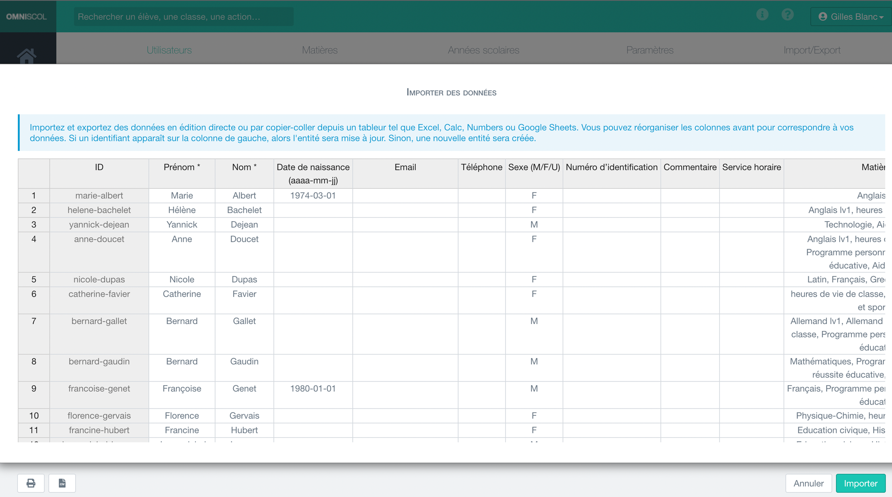Click the CSV export icon button
Screen dimensions: 892x497
point(62,483)
